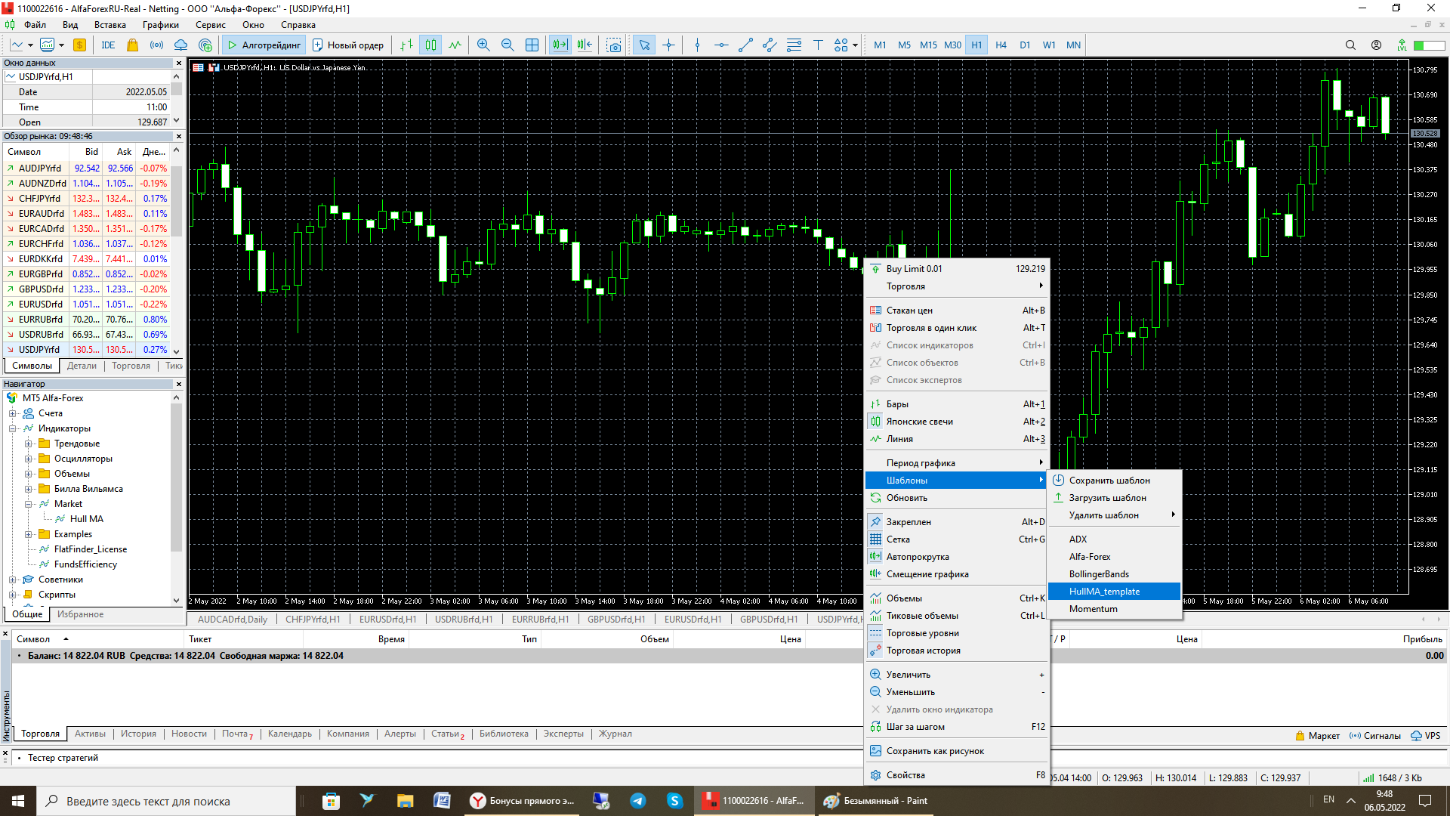
Task: Open the Графики menu
Action: click(160, 25)
